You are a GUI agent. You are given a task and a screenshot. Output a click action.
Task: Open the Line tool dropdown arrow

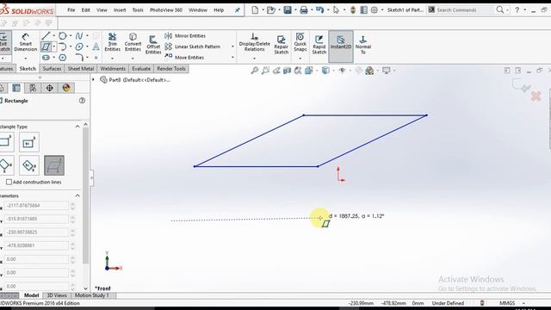[53, 36]
